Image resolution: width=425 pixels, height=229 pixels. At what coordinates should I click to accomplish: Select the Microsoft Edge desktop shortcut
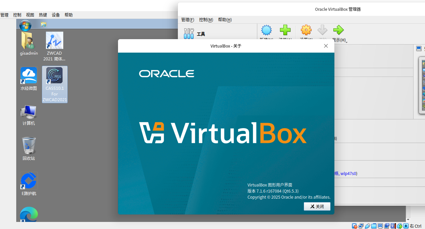coord(29,214)
